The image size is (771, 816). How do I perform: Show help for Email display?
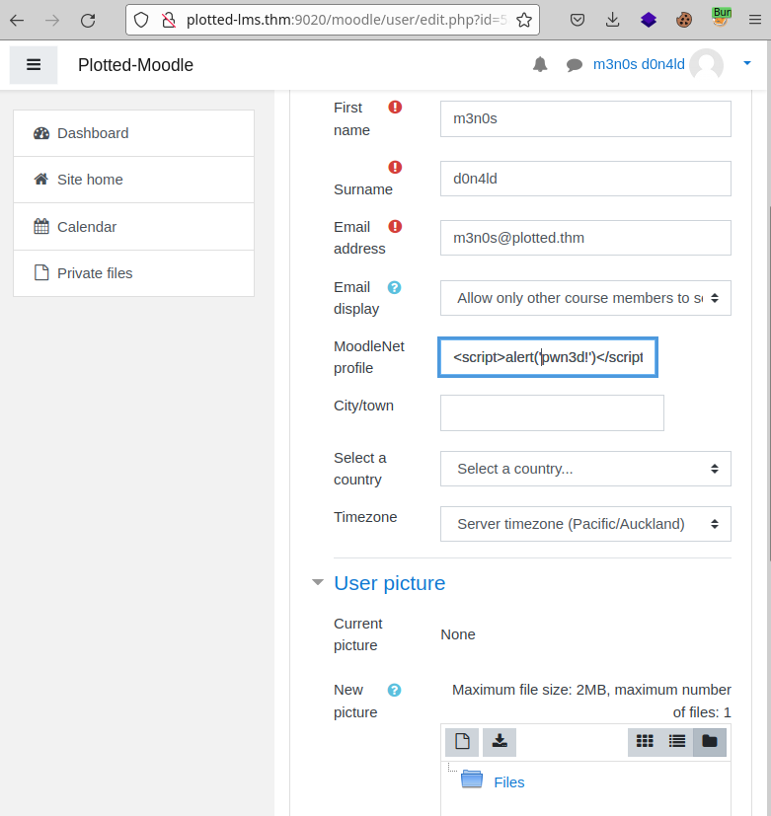(394, 287)
